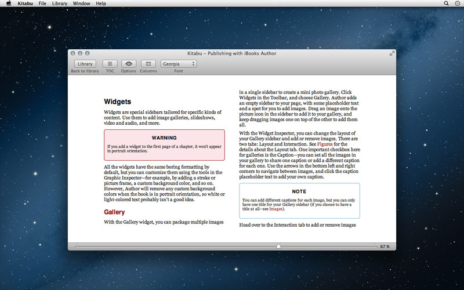Click the 67 % zoom value
The height and width of the screenshot is (290, 464).
[385, 246]
